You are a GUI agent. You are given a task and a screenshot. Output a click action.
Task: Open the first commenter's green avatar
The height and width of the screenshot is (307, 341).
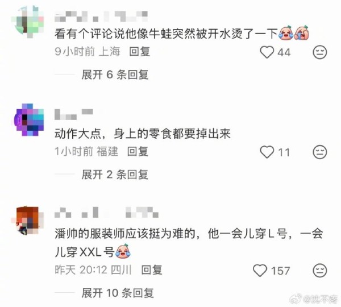[x=28, y=22]
